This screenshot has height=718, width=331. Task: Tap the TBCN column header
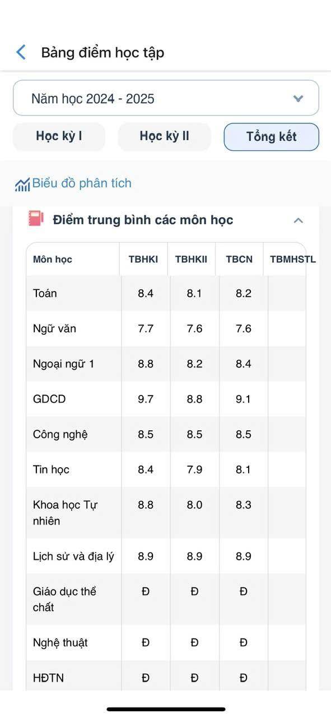pos(239,259)
